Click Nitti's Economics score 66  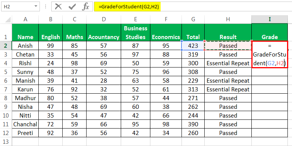click(166, 116)
